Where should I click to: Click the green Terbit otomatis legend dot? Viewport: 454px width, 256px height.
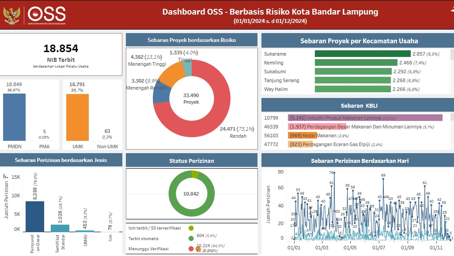(191, 238)
